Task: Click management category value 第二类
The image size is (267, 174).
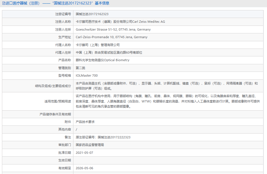Action: [80, 68]
